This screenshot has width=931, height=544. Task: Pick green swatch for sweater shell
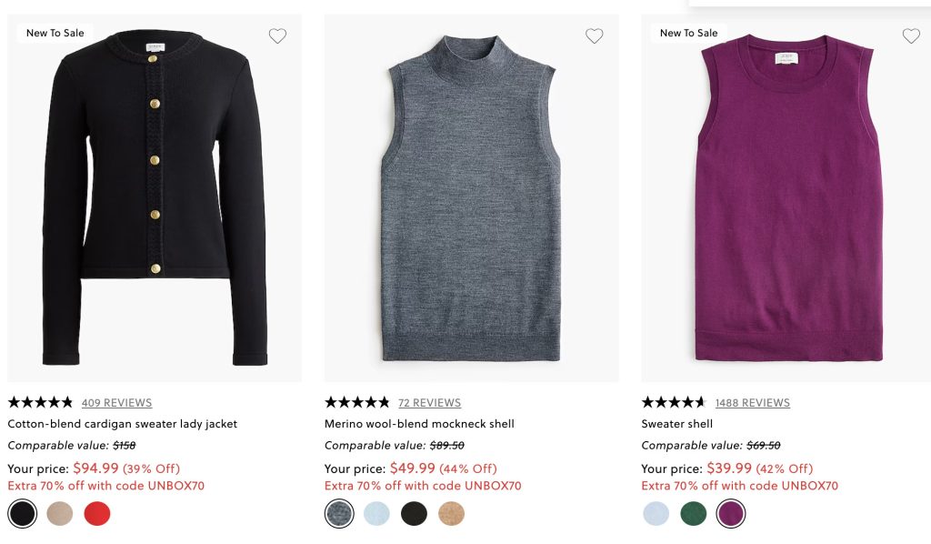tap(693, 514)
